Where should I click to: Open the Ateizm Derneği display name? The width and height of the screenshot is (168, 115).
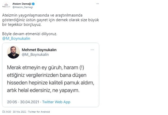pos(22,4)
